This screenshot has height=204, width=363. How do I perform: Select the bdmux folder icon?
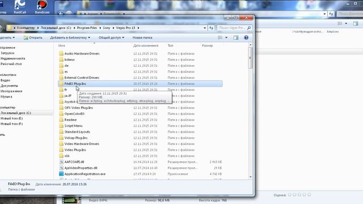coord(61,59)
